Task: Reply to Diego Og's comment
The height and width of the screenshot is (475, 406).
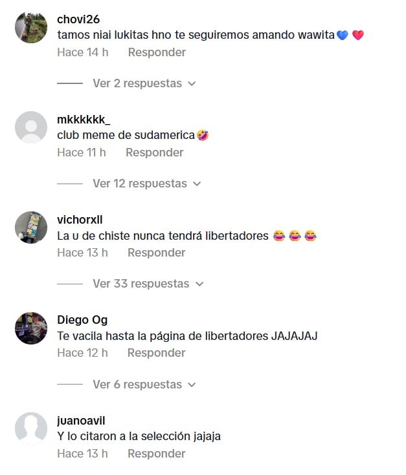Action: click(156, 353)
